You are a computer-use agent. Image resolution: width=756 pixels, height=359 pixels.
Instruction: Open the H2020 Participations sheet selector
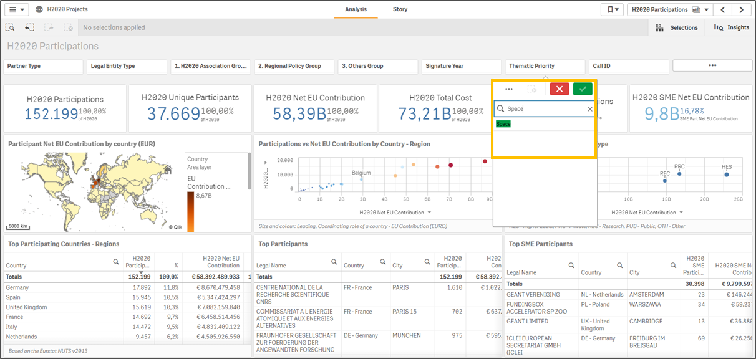671,9
